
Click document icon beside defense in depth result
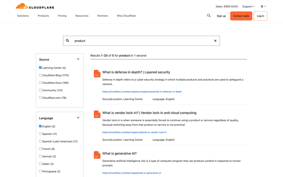click(97, 73)
